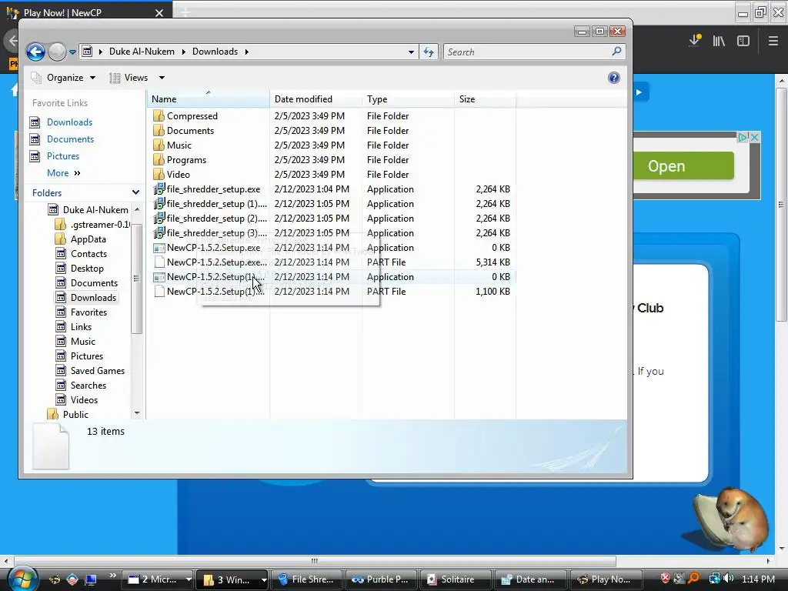Select the Desktop folder icon in the tree
Image resolution: width=788 pixels, height=591 pixels.
coord(61,269)
